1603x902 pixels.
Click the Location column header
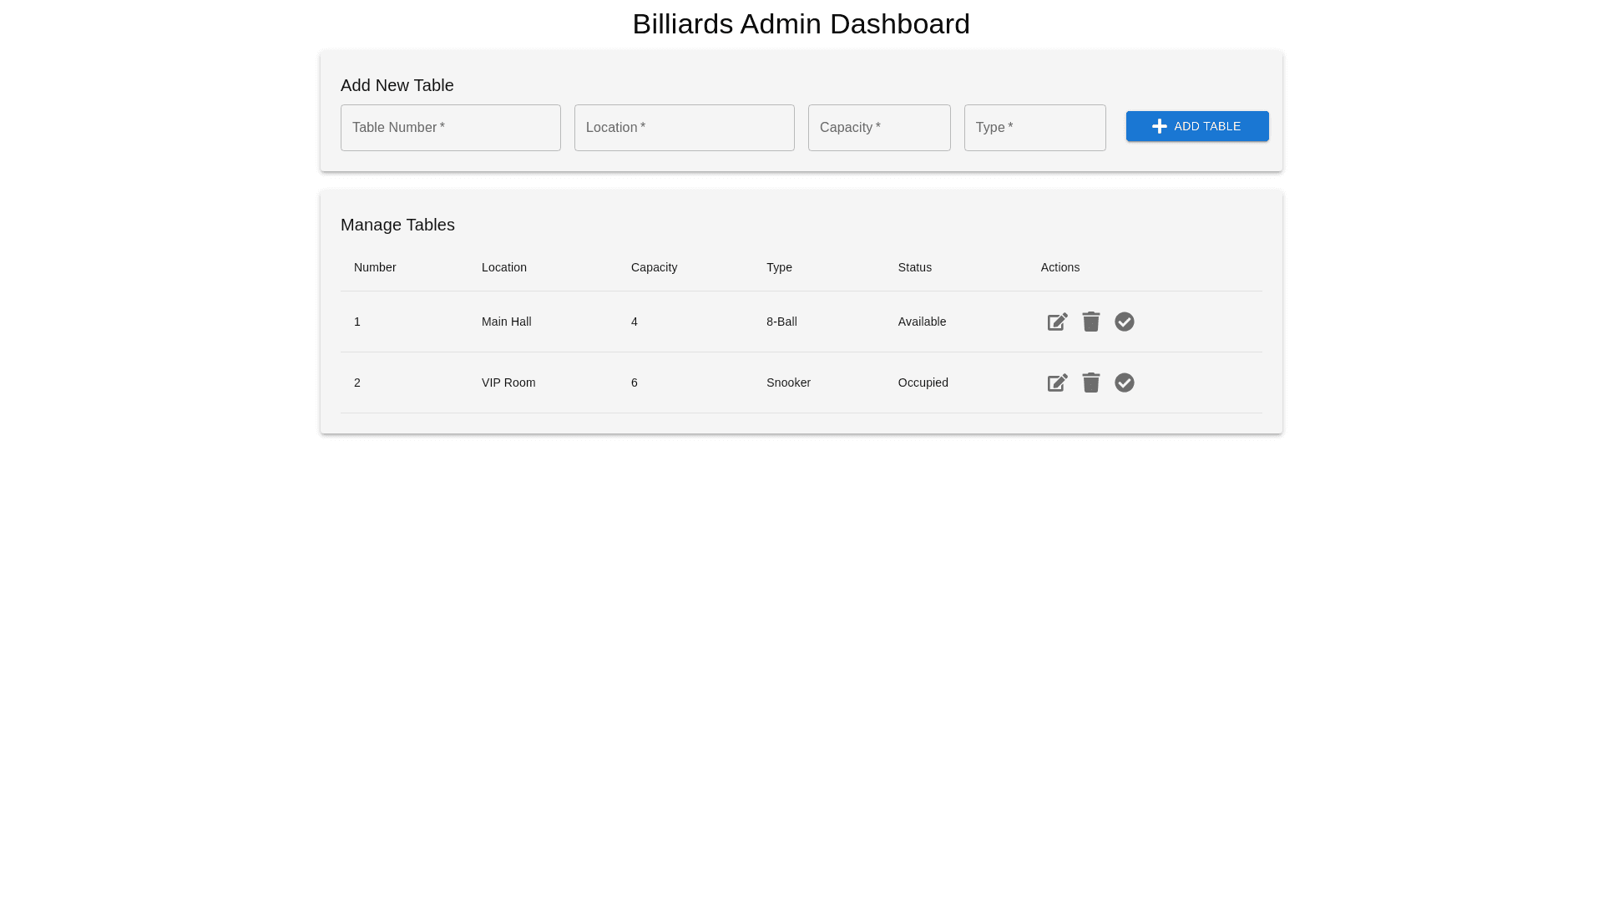point(503,268)
